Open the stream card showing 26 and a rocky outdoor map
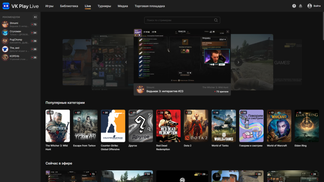 pos(238,176)
